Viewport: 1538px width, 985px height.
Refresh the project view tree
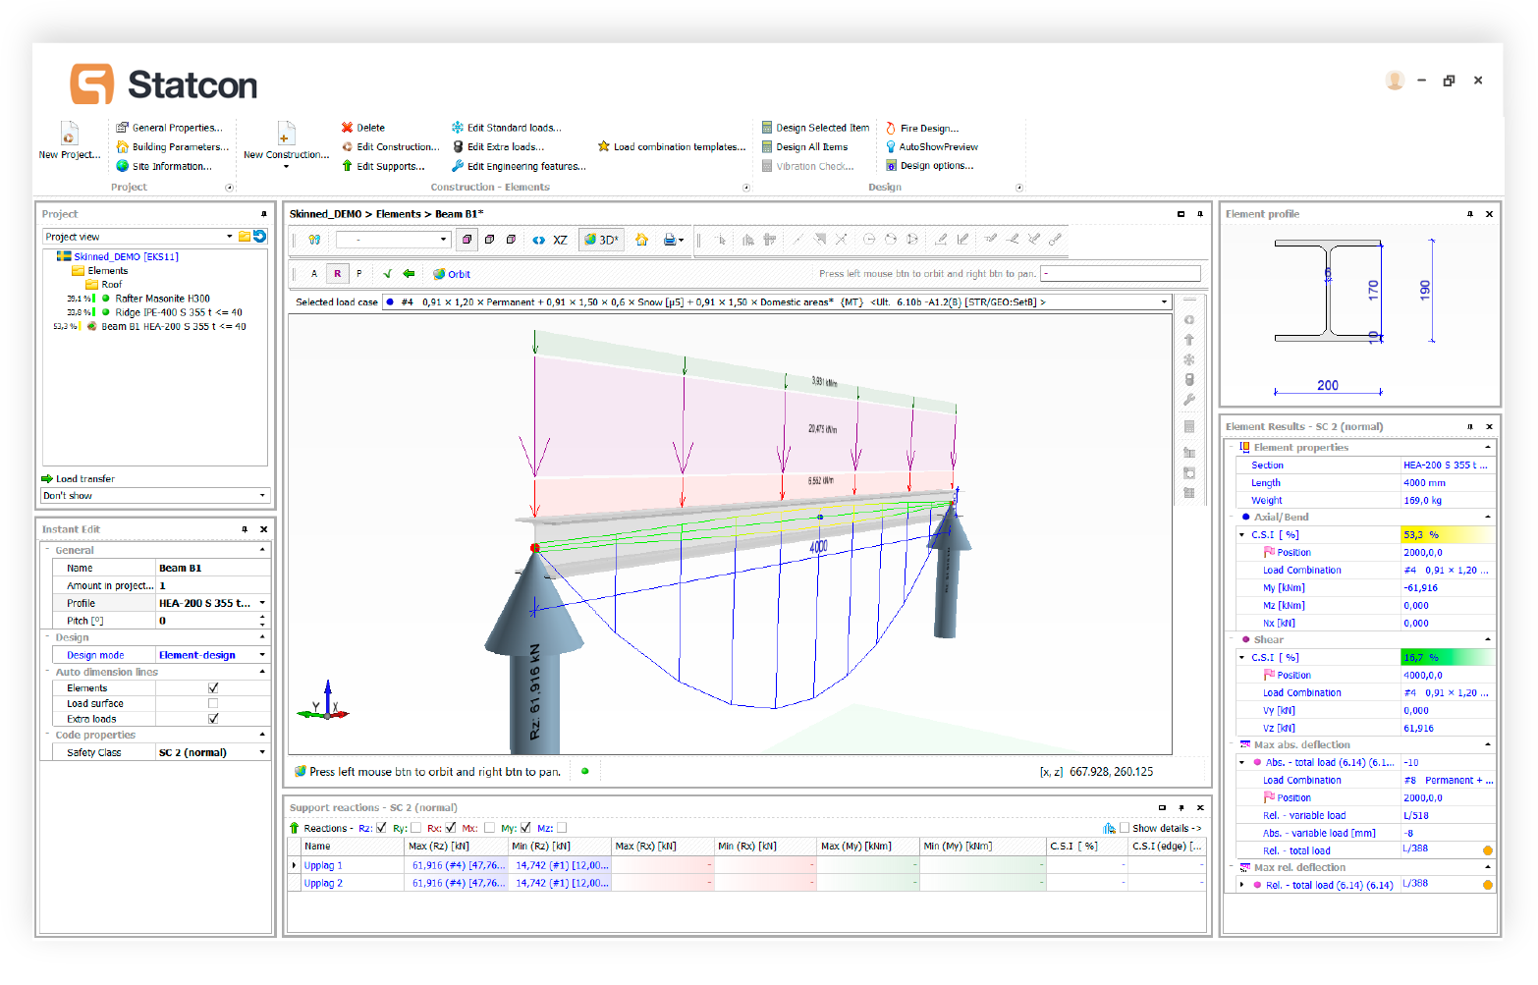click(260, 237)
